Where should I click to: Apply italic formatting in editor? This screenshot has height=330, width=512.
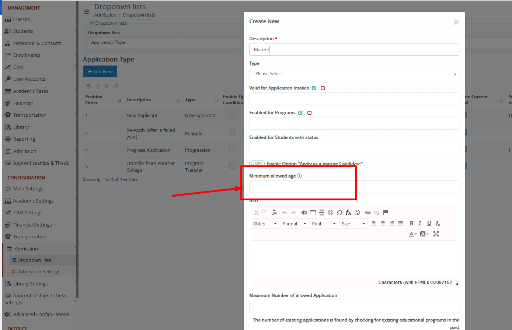[x=420, y=224]
